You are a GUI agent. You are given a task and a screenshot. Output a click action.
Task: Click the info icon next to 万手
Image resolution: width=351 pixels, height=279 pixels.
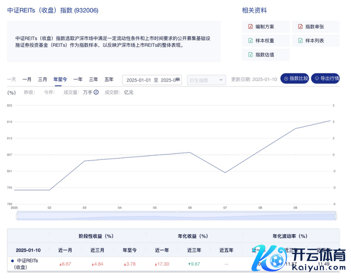tap(96, 92)
